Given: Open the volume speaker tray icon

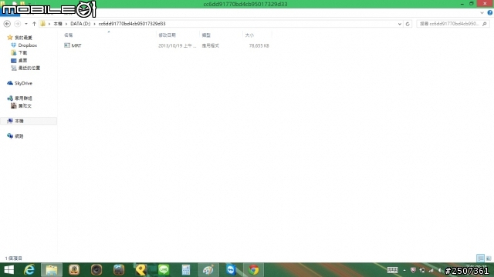Looking at the screenshot, I should click(x=439, y=270).
